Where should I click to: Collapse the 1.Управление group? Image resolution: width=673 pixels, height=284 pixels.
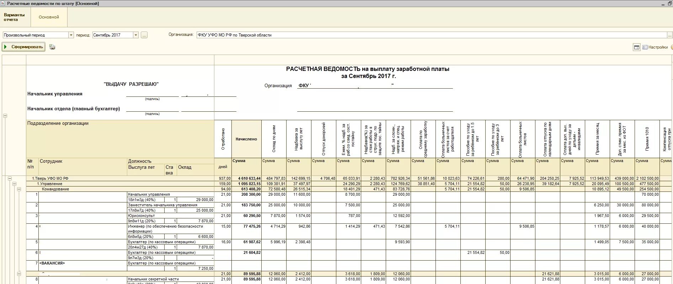[14, 184]
